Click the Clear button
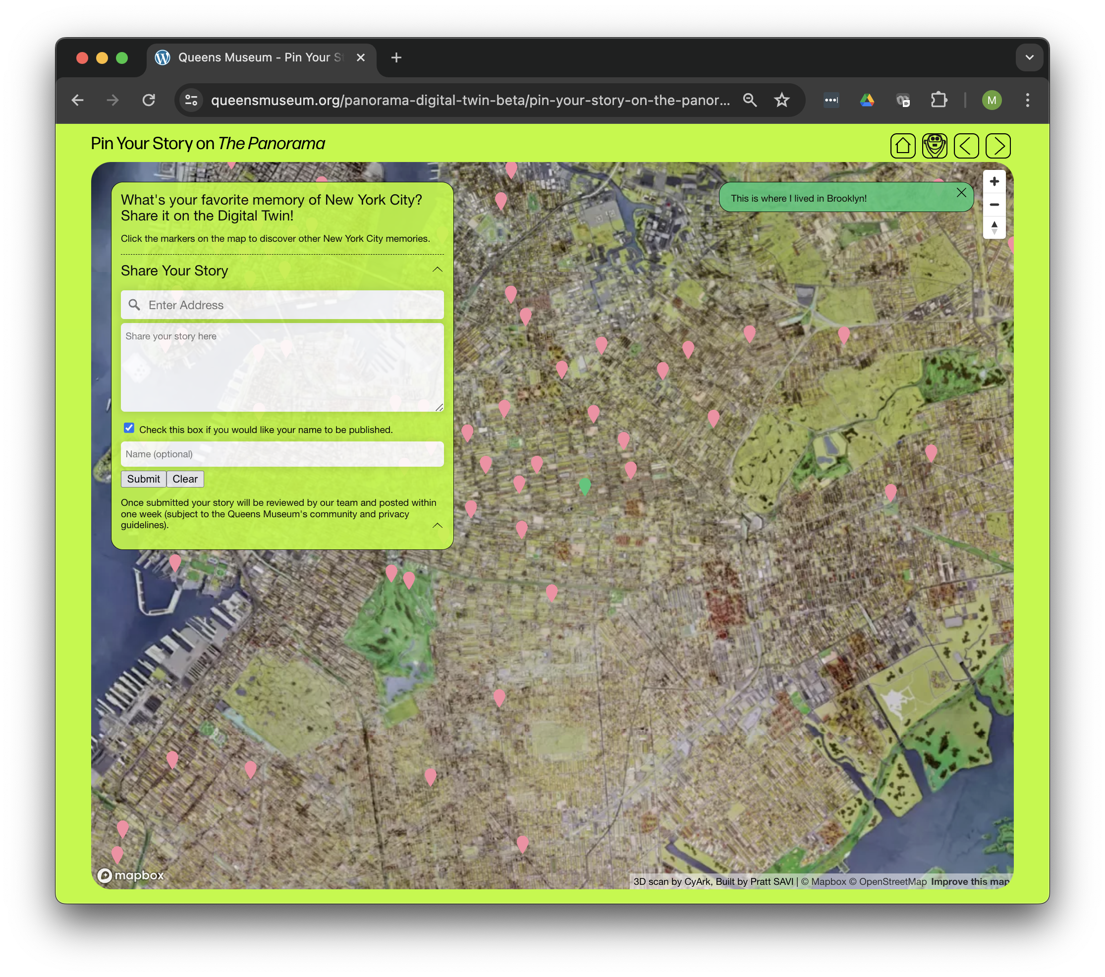Screen dimensions: 1105x977 [185, 479]
